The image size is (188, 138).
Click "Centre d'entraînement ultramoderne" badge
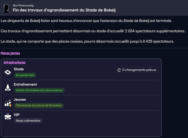pyautogui.click(x=39, y=90)
